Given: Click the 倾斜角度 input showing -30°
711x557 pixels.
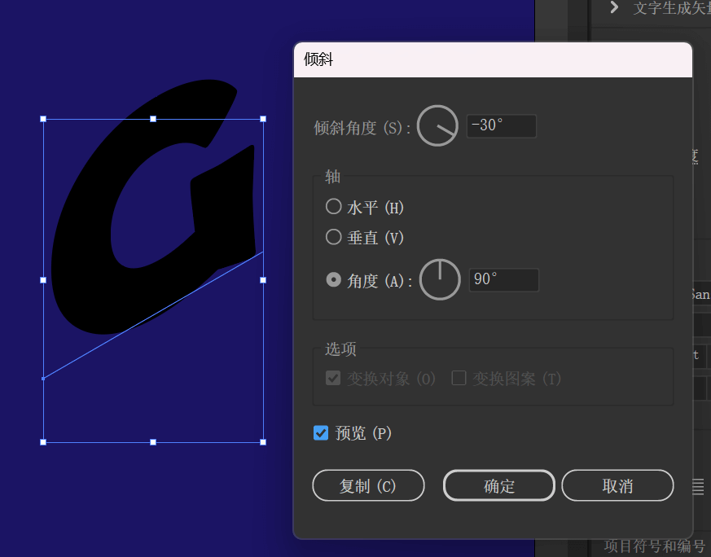Looking at the screenshot, I should (x=502, y=125).
